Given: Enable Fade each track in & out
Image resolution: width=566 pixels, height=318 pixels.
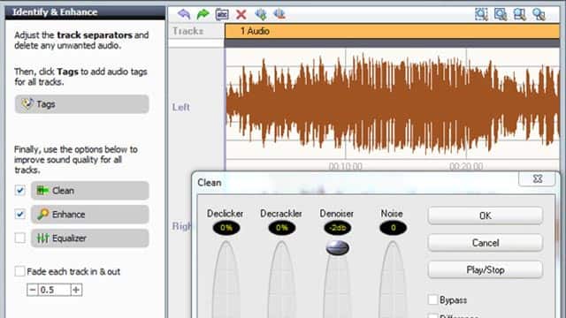Looking at the screenshot, I should point(20,271).
